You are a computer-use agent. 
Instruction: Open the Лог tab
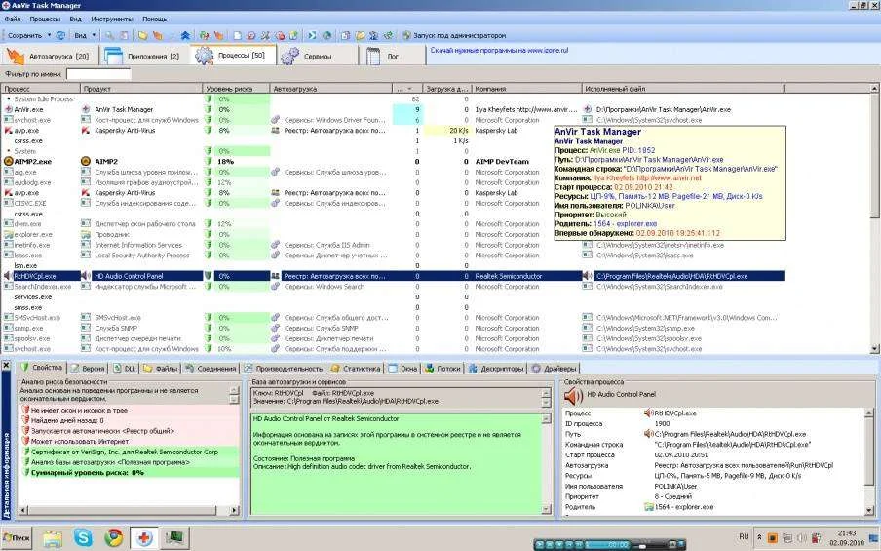(392, 57)
